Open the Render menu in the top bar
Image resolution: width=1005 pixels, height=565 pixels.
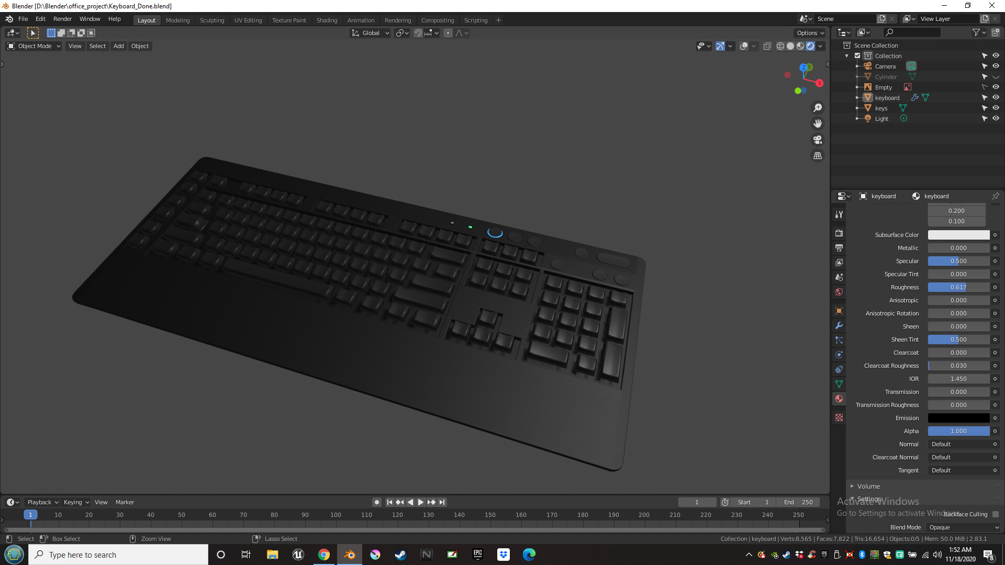click(62, 19)
